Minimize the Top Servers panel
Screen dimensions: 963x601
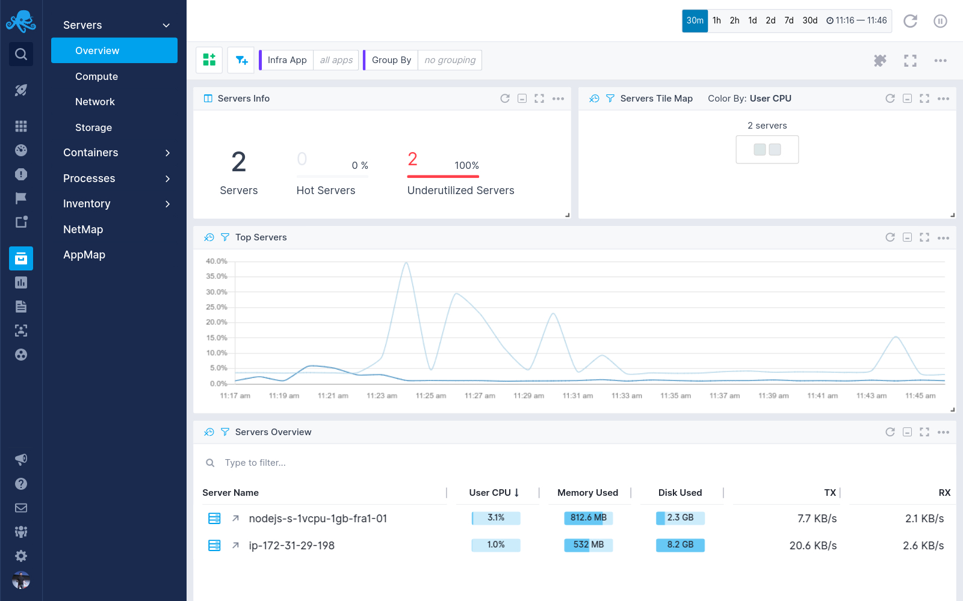(907, 237)
